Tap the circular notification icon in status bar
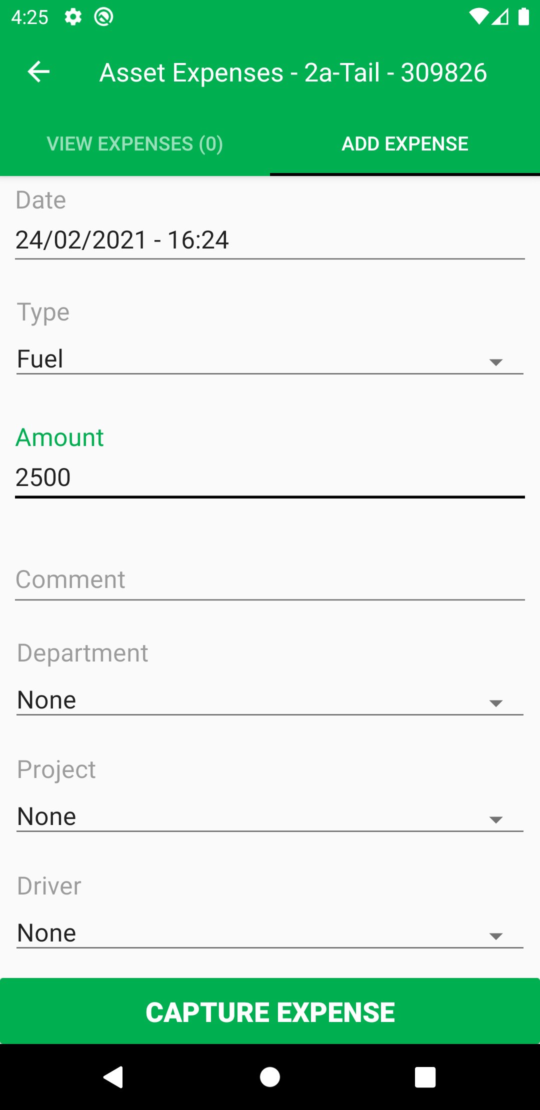The height and width of the screenshot is (1110, 540). coord(103,17)
